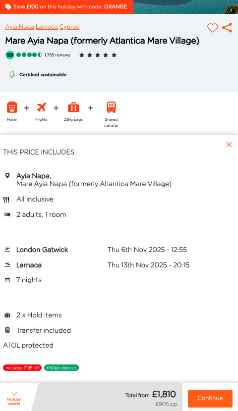
Task: Close the price includes panel
Action: click(x=229, y=145)
